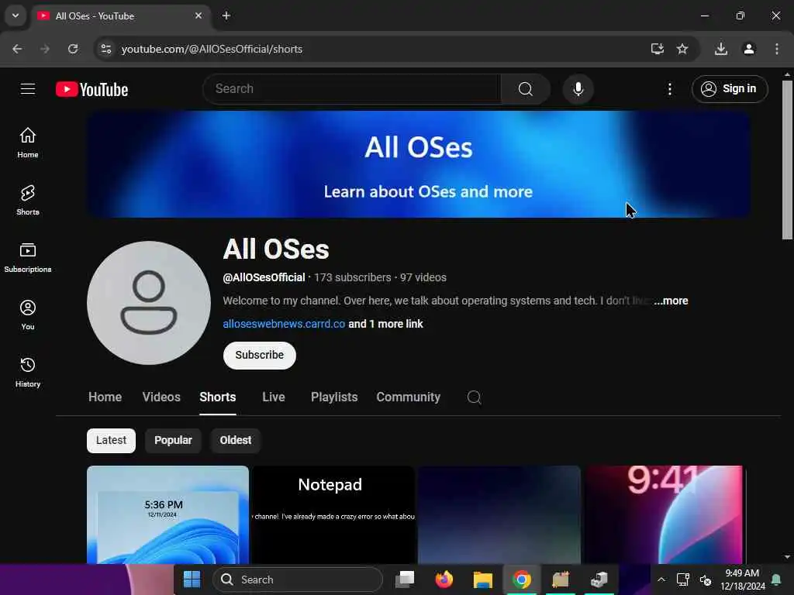The height and width of the screenshot is (595, 794).
Task: Switch to the Videos tab
Action: (161, 397)
